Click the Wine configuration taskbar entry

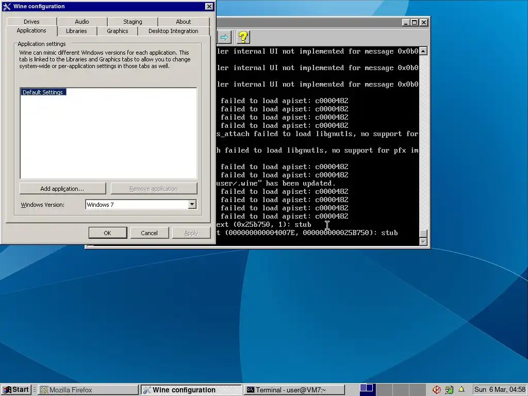click(x=191, y=390)
